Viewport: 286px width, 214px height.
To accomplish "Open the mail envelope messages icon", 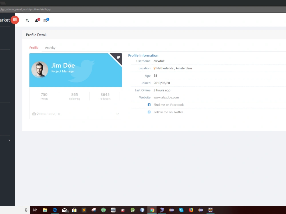I will [46, 20].
